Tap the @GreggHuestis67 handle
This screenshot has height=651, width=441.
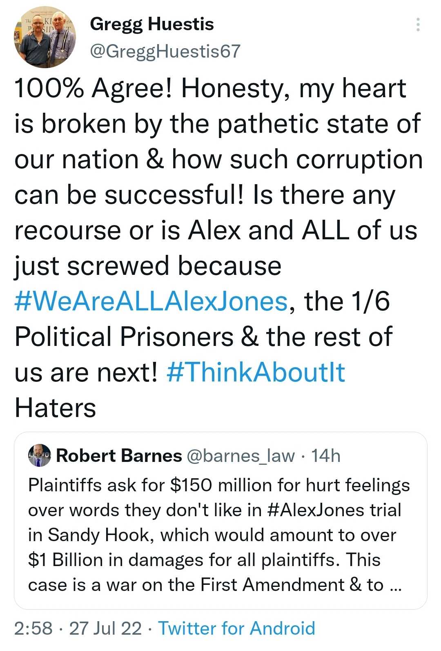point(165,51)
